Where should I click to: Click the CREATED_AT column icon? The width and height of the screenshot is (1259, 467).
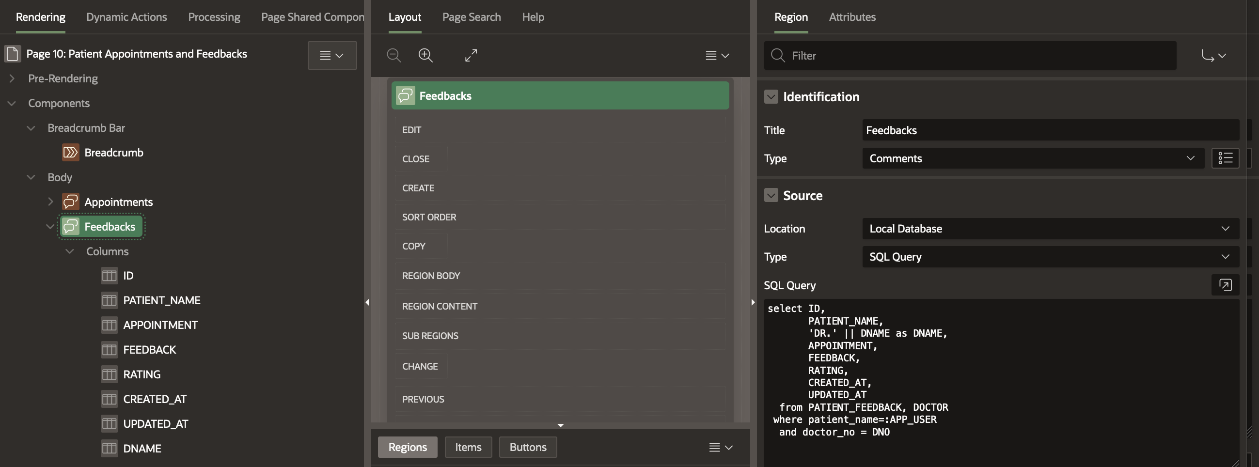tap(109, 399)
